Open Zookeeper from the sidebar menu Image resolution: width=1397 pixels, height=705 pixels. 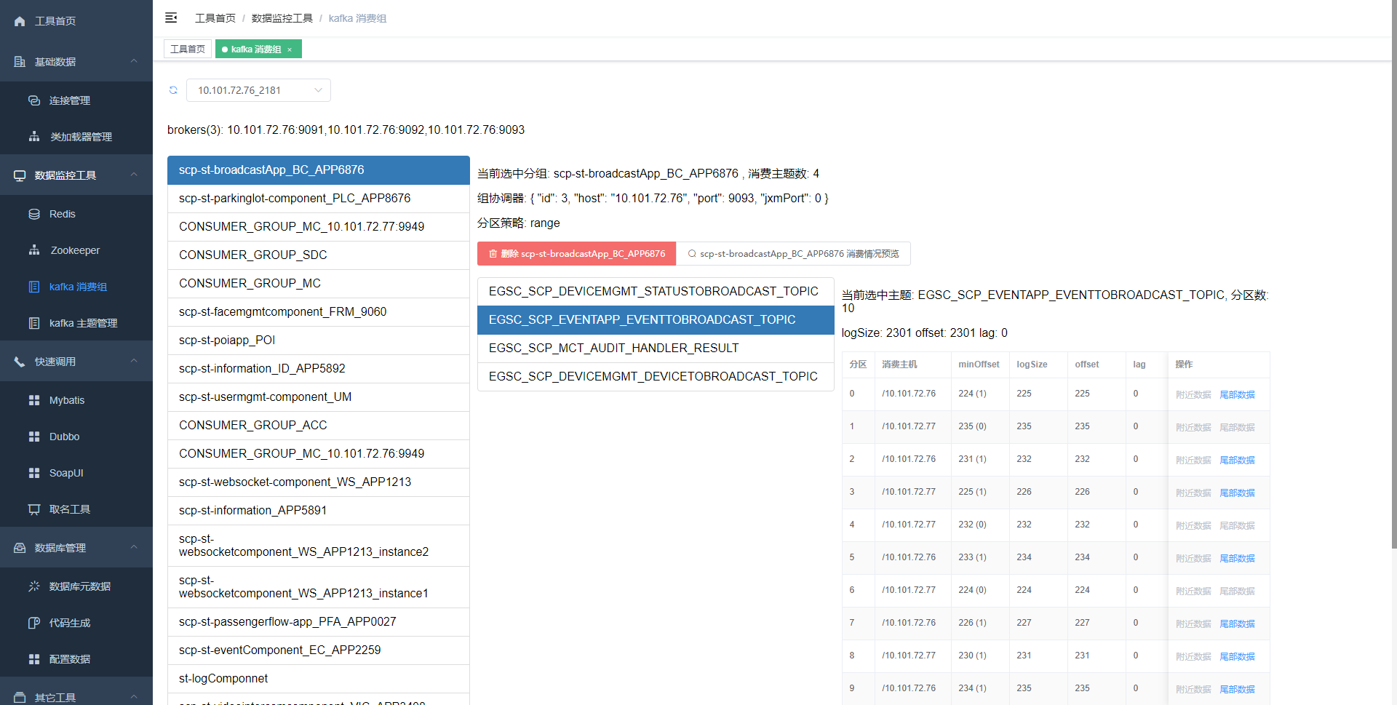[x=76, y=250]
